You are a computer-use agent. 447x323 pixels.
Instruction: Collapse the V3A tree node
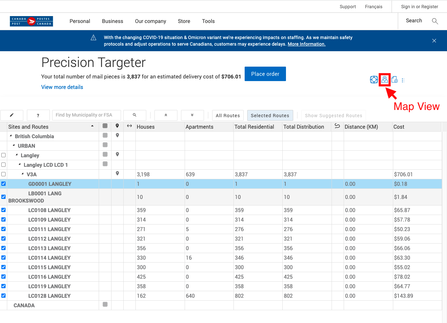click(x=23, y=174)
